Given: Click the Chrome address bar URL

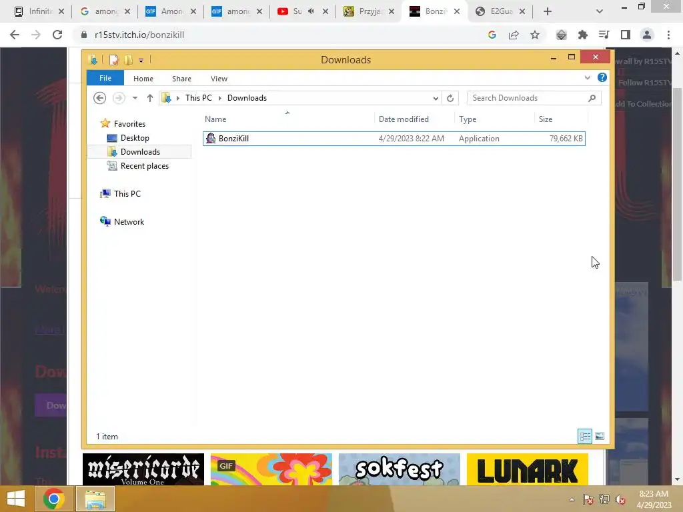Looking at the screenshot, I should click(x=139, y=35).
